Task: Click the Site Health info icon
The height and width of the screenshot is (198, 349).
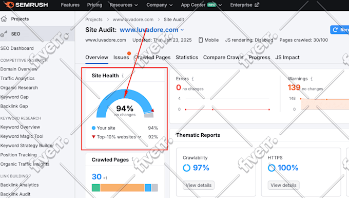Action: pyautogui.click(x=123, y=76)
